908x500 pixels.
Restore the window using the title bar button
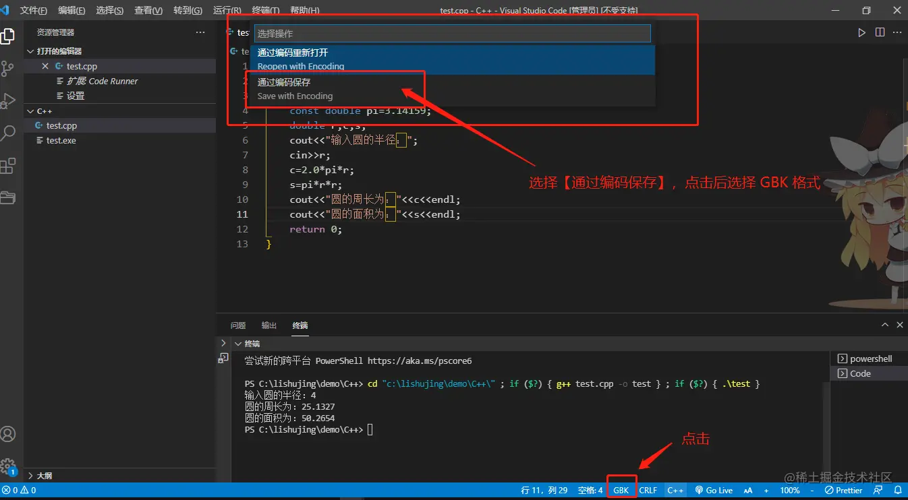coord(866,10)
